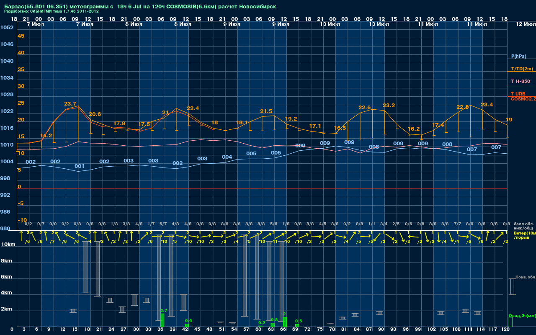Click the 10km altitude axis label
This screenshot has width=536, height=335.
pyautogui.click(x=8, y=245)
